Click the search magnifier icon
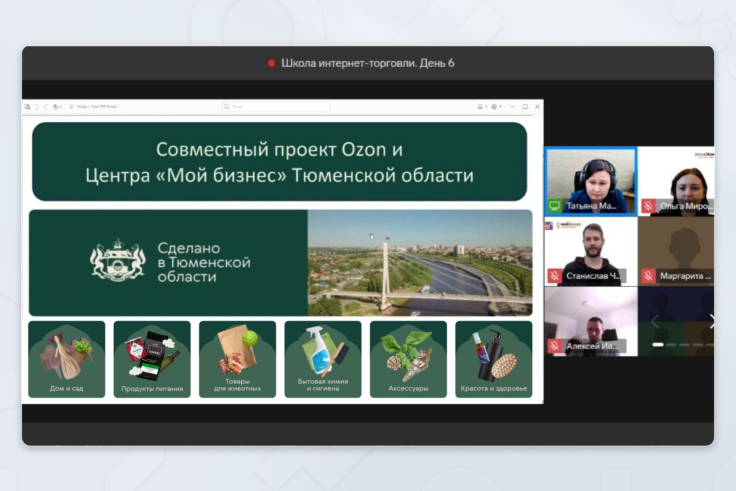The height and width of the screenshot is (491, 736). coord(227,107)
